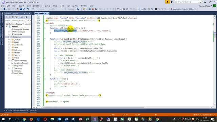Open the Raimund Popp account dropdown

(x=212, y=6)
